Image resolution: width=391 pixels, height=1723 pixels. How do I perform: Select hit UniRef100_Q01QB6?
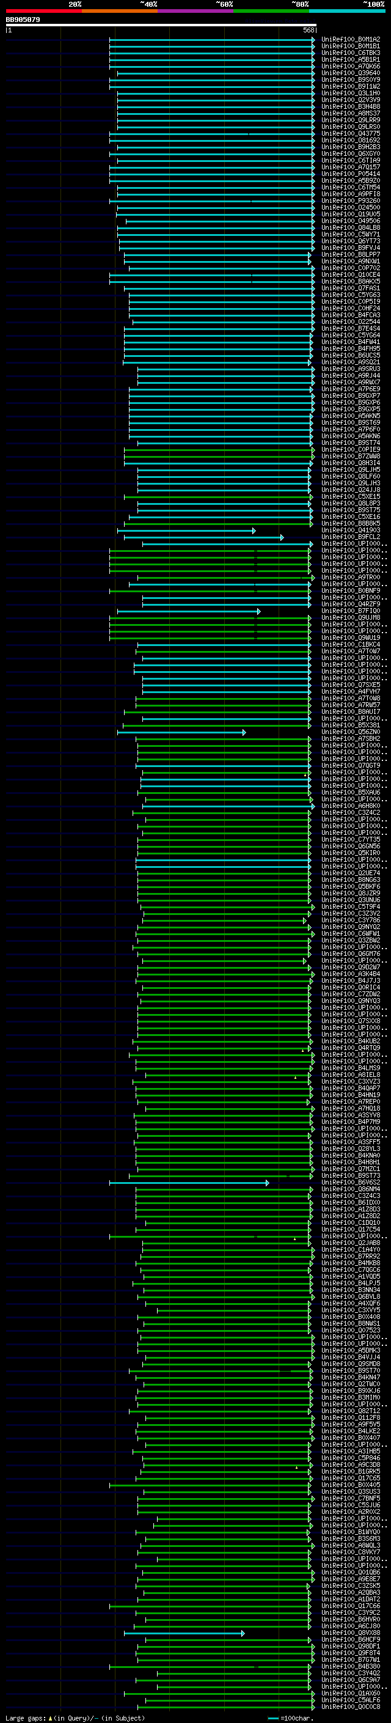point(351,1573)
